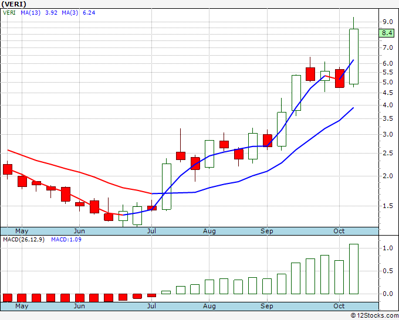Click the 0.5 MACD axis label

(387, 271)
